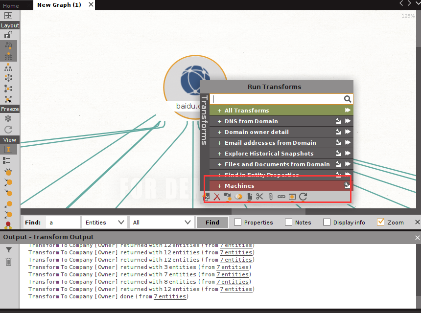Click the clear output trash icon
The width and height of the screenshot is (421, 313).
tap(9, 262)
